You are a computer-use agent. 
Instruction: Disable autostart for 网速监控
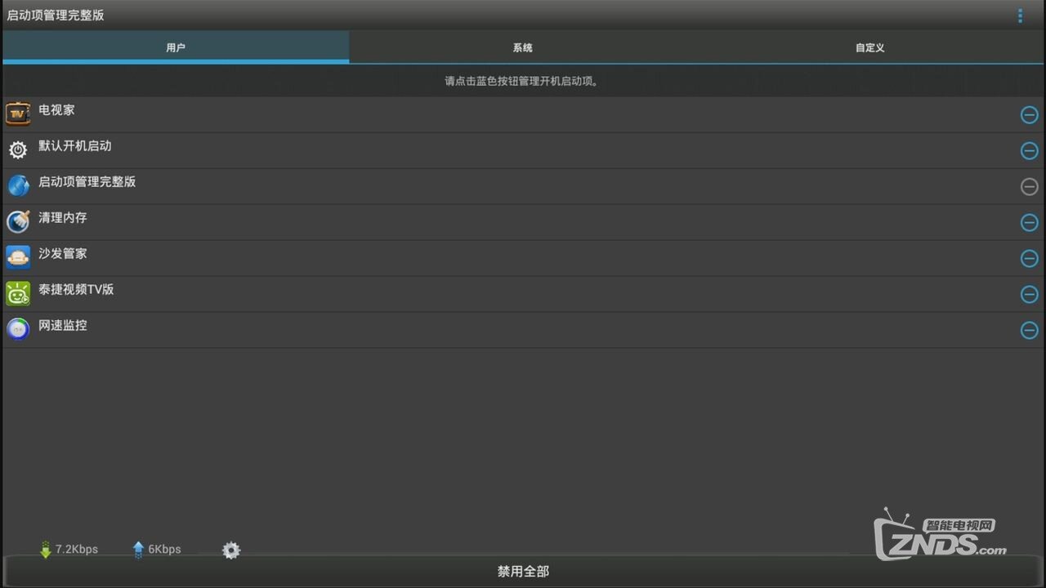(1030, 331)
